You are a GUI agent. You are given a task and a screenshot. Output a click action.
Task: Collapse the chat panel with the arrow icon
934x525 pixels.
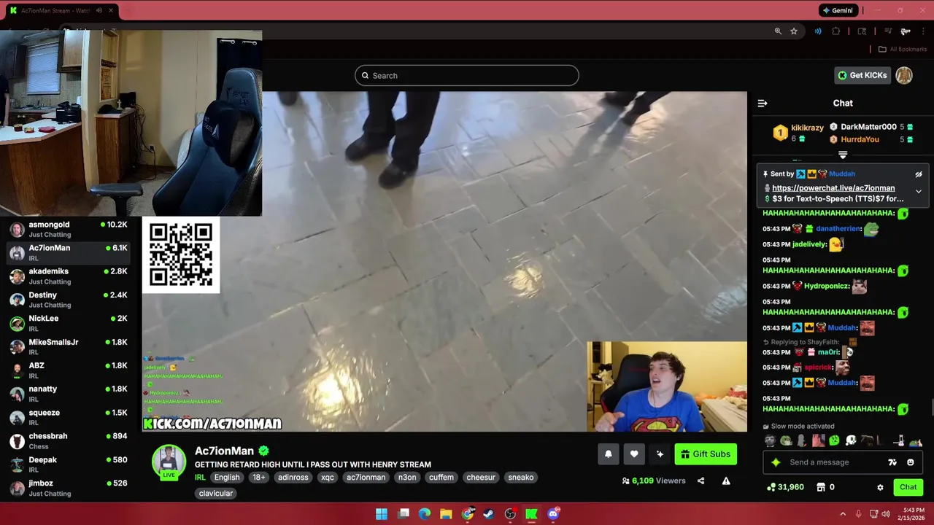point(763,103)
